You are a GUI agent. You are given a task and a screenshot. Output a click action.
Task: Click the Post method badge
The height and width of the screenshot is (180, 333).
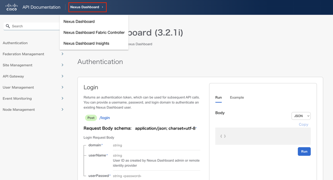[91, 118]
